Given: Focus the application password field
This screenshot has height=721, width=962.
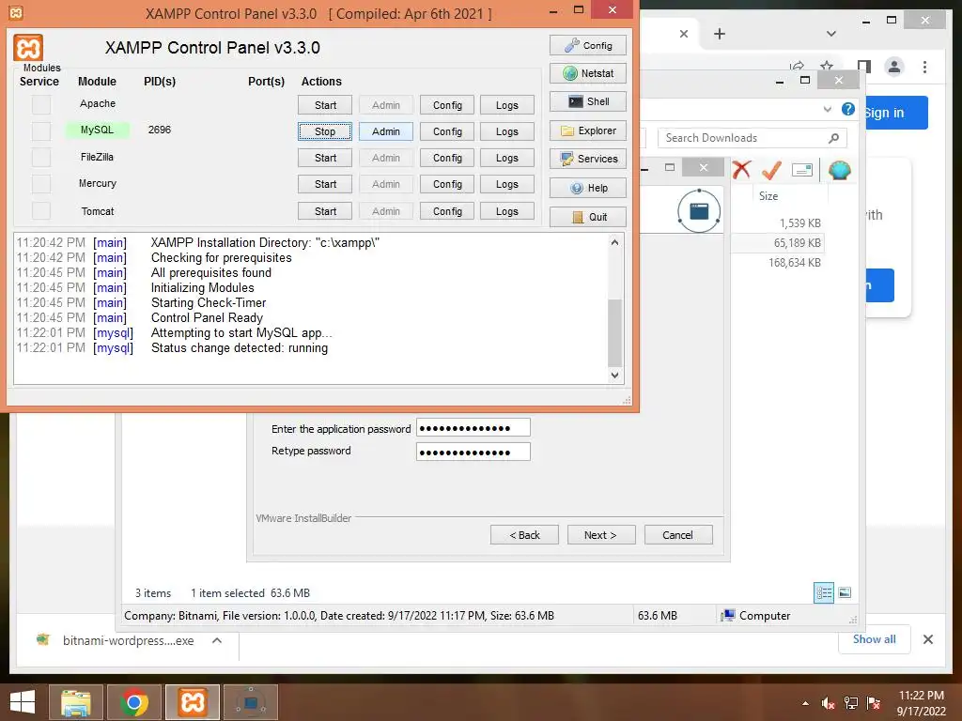Looking at the screenshot, I should pyautogui.click(x=473, y=428).
